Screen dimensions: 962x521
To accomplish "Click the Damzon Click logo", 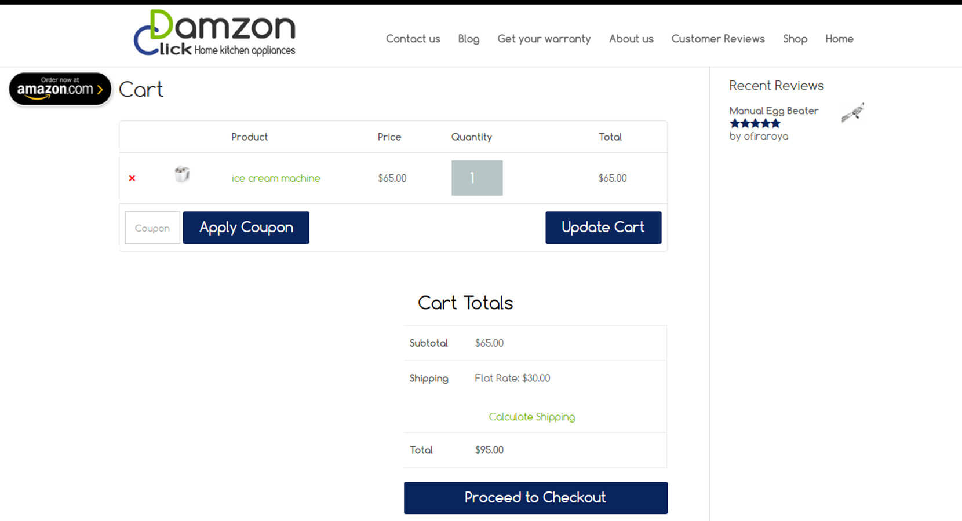I will [214, 33].
